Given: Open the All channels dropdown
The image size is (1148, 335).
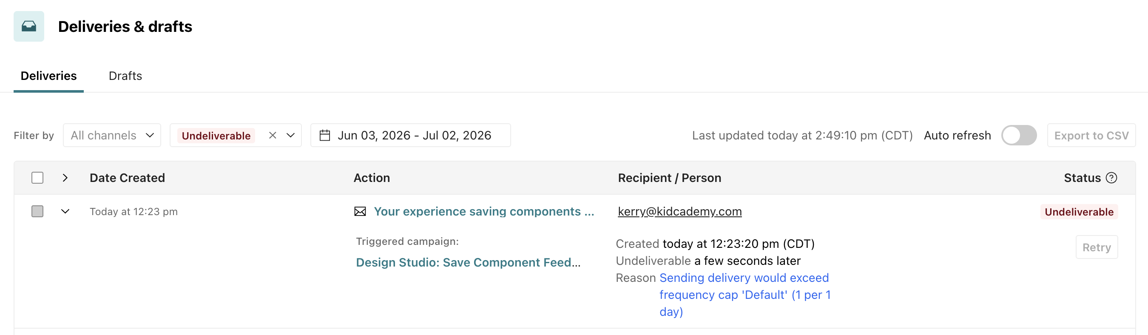Looking at the screenshot, I should pos(112,136).
